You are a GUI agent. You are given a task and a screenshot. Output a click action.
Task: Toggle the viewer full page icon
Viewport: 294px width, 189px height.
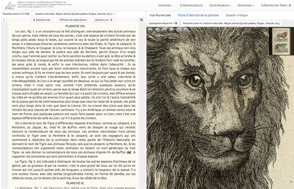pos(171,30)
